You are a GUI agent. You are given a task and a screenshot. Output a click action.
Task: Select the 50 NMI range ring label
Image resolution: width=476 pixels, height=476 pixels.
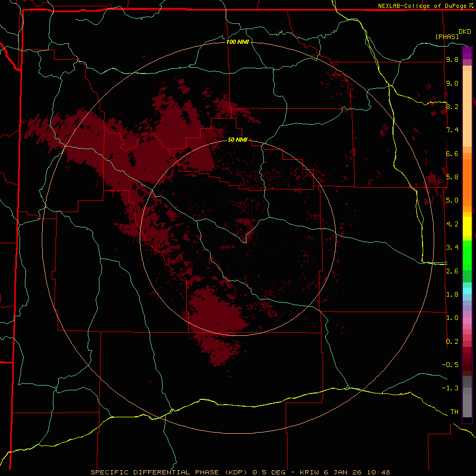pos(237,140)
